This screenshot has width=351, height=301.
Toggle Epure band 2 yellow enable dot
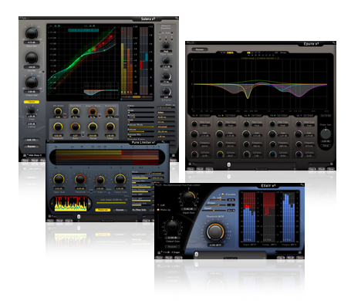pyautogui.click(x=223, y=116)
